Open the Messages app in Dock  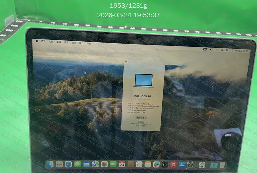[x=77, y=164]
